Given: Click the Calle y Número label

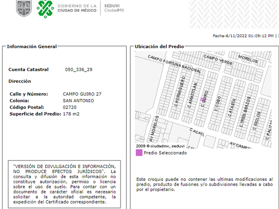Looking at the screenshot, I should pos(29,94).
